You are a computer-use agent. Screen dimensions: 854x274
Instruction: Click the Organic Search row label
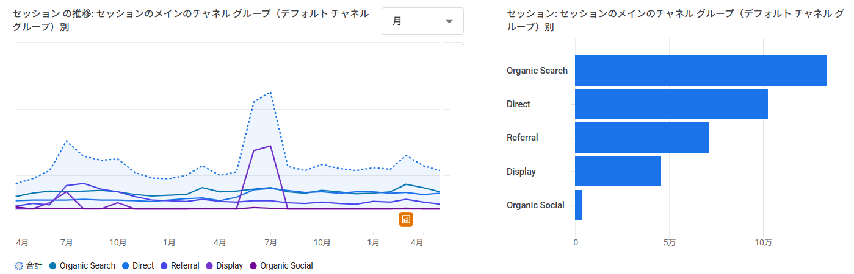[537, 71]
